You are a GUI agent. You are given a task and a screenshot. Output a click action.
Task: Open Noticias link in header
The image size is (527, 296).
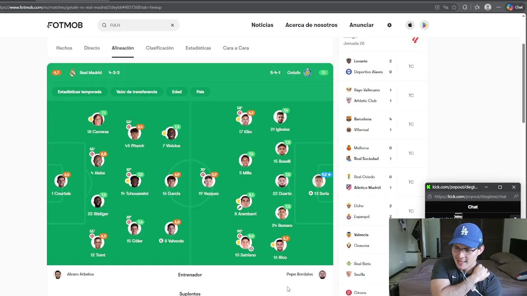[x=262, y=25]
